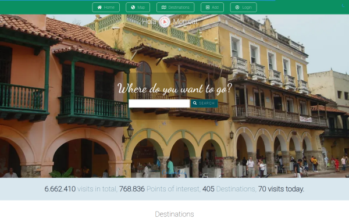Click the globe icon beside Map

tap(133, 8)
